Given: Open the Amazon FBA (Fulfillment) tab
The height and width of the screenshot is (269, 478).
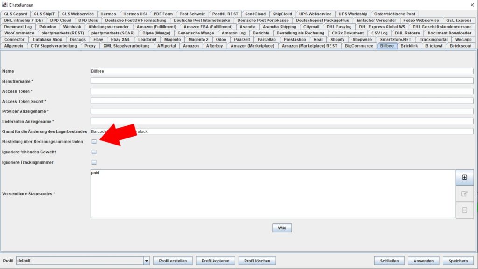Looking at the screenshot, I should [208, 27].
